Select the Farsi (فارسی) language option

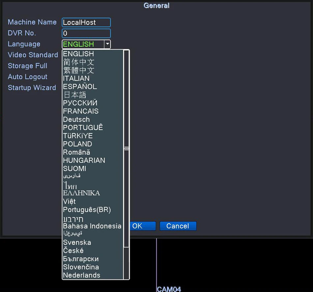93,176
